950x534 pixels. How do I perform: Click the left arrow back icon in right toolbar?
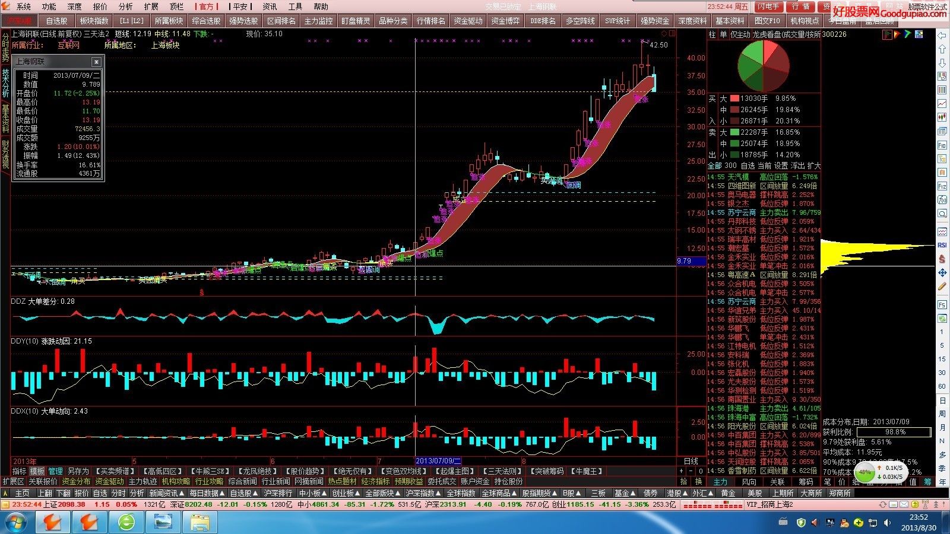(x=942, y=36)
